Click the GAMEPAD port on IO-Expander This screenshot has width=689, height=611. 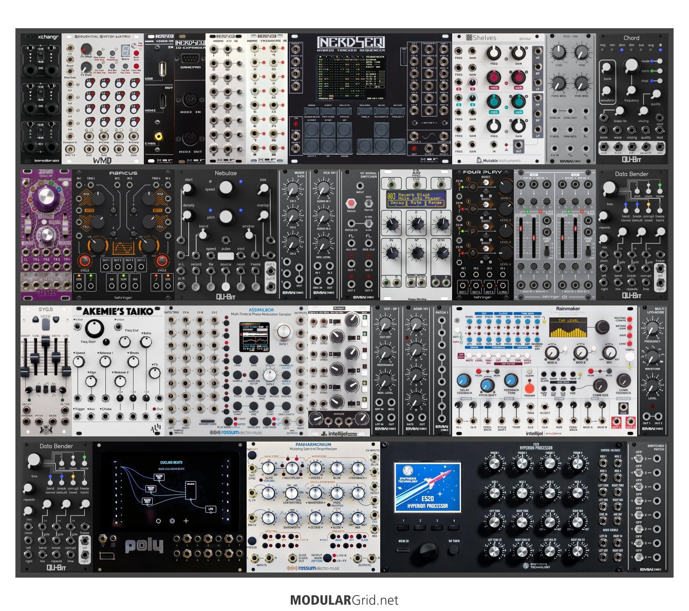tap(191, 58)
